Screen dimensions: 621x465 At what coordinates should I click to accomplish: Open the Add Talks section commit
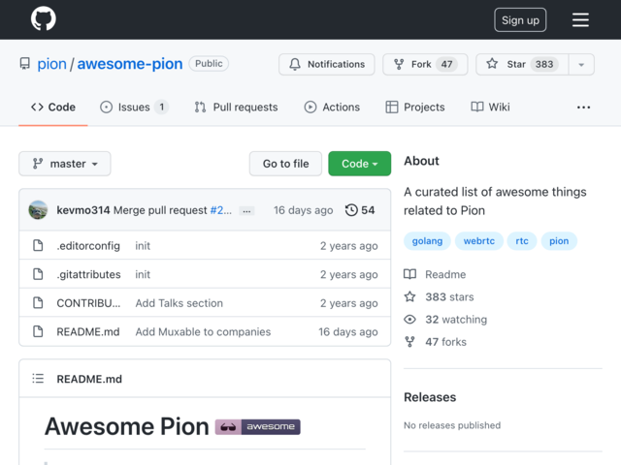[179, 303]
